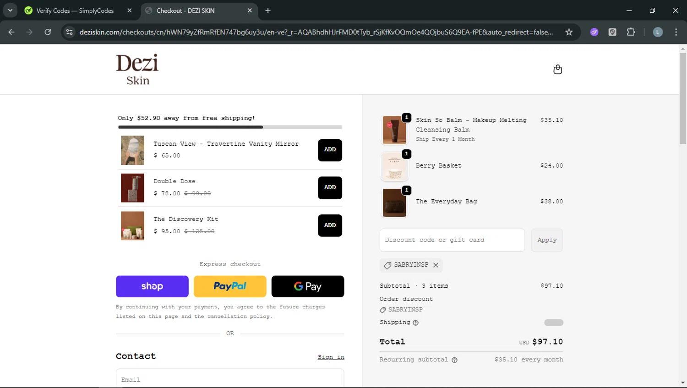Pay with PayPal express checkout
Screen dimensions: 687x388
(x=230, y=286)
